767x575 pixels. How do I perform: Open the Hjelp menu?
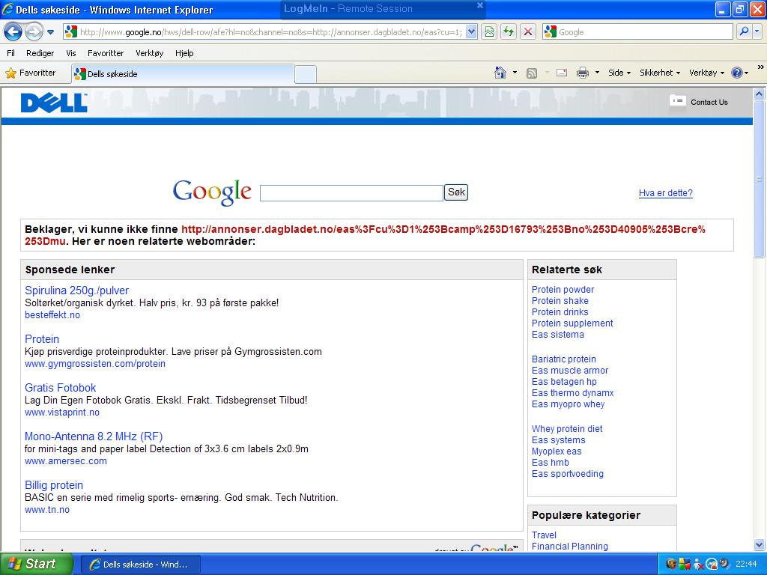(184, 53)
